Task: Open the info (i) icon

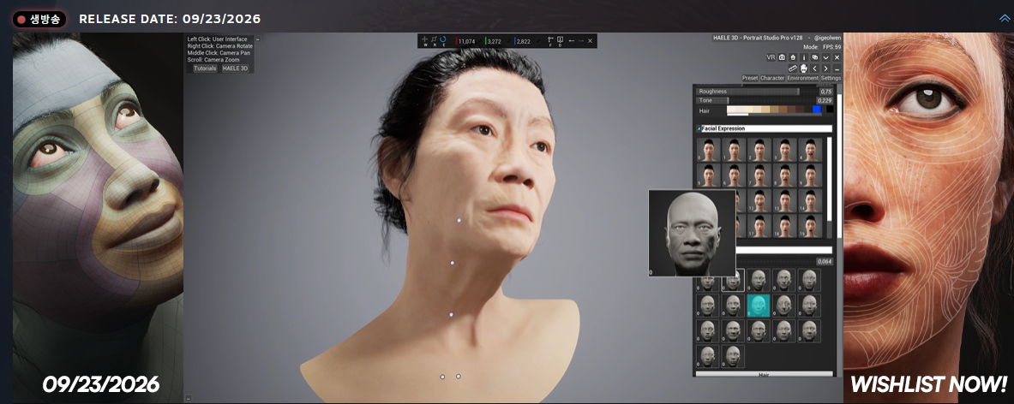Action: click(804, 57)
